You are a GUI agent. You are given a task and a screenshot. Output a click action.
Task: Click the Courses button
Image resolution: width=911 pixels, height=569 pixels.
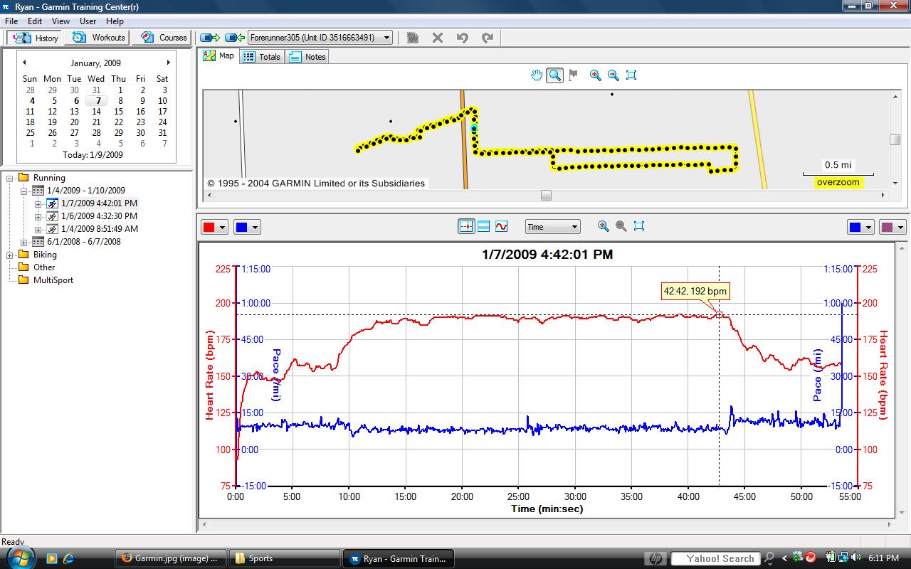(x=163, y=38)
